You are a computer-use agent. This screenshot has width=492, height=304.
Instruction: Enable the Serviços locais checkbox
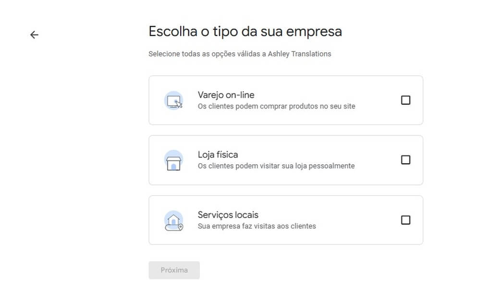point(406,220)
